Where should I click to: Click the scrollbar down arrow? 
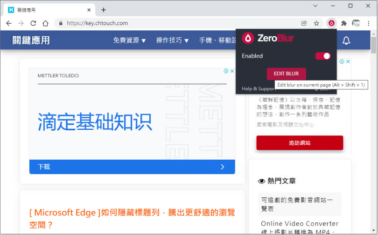pos(373,231)
